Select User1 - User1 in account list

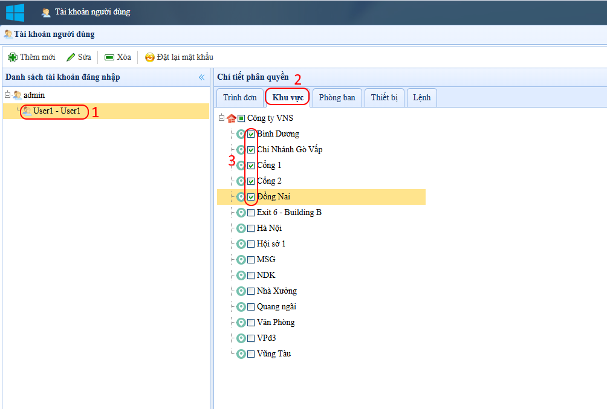click(x=56, y=111)
